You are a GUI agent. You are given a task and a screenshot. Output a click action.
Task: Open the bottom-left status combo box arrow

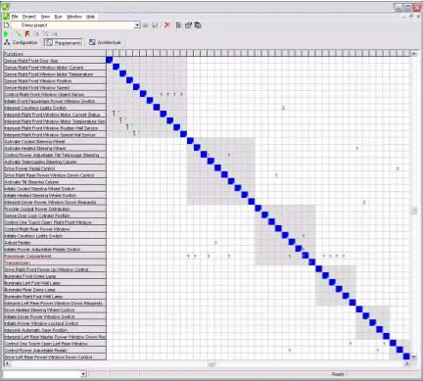83,374
